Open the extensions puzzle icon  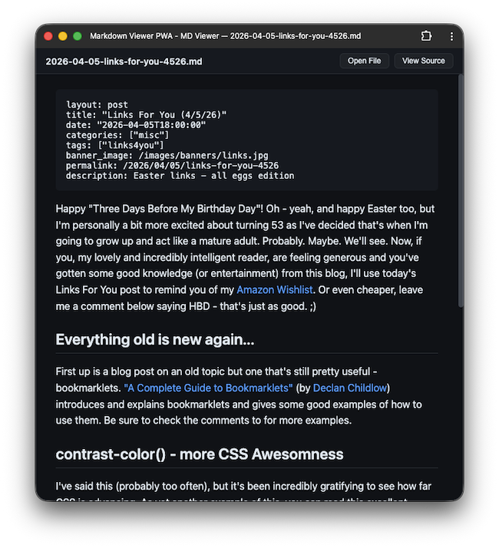tap(427, 36)
